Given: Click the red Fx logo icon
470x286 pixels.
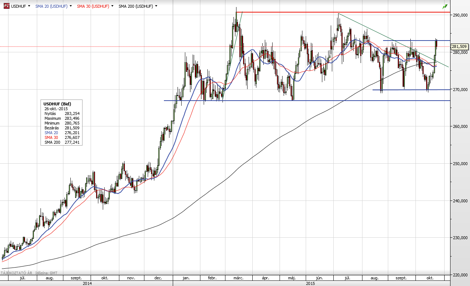Looking at the screenshot, I should click(x=7, y=6).
